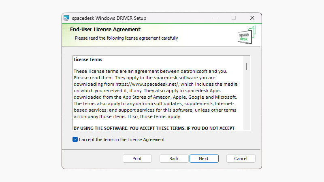This screenshot has height=182, width=324.
Task: Click the 'BY USING THE SOFTWARE' paragraph
Action: pyautogui.click(x=154, y=128)
